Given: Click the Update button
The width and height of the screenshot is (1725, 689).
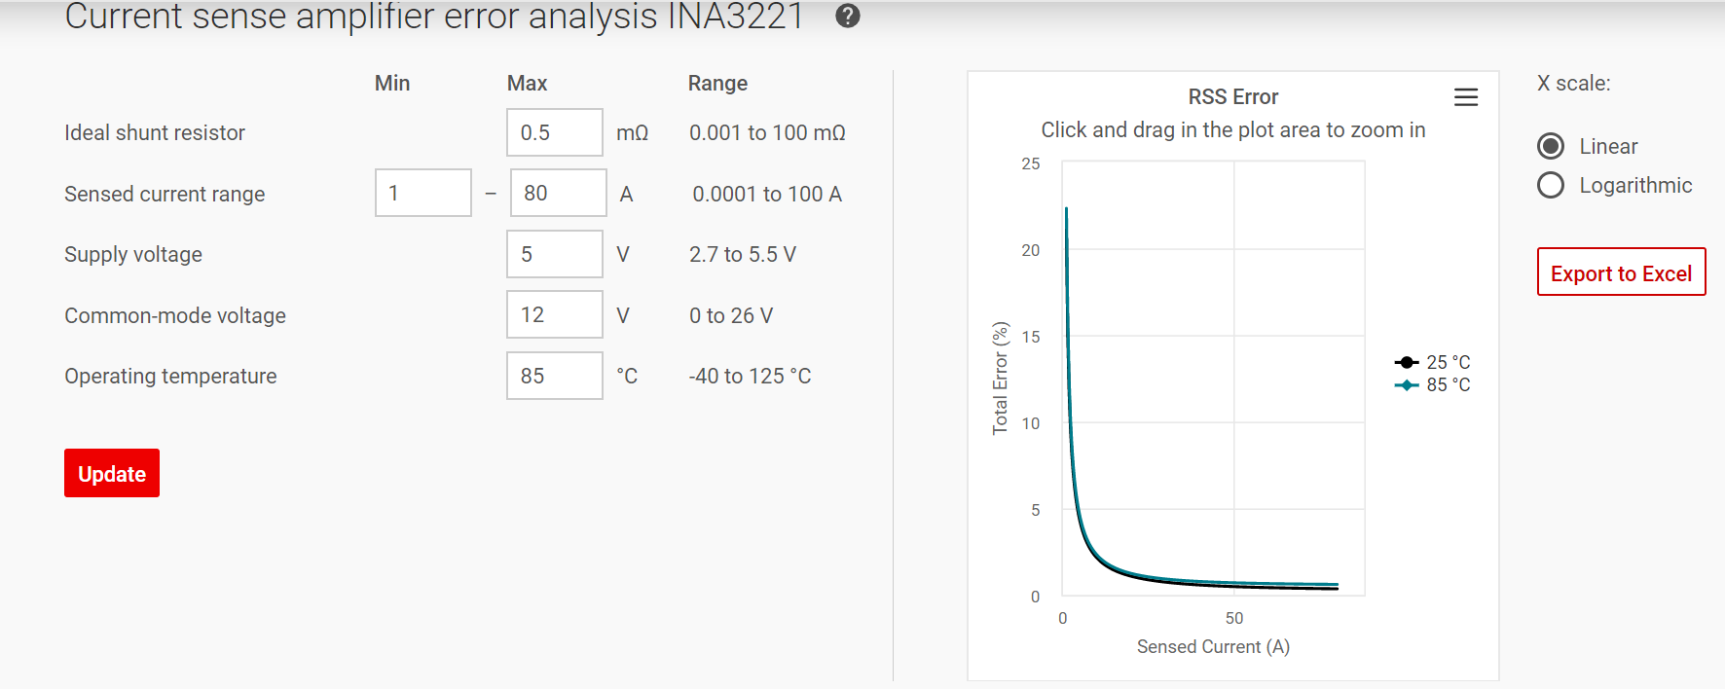Looking at the screenshot, I should point(112,473).
